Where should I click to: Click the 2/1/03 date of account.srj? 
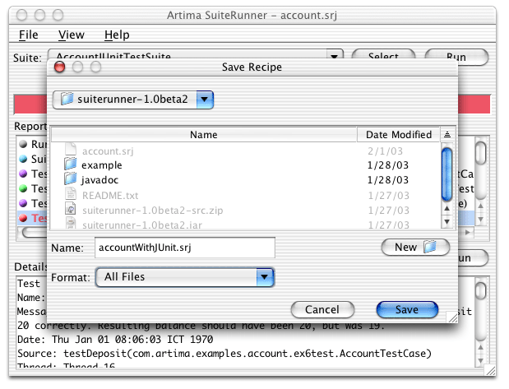coord(386,151)
